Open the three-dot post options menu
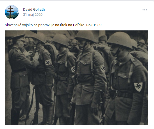Image resolution: width=154 pixels, height=129 pixels. pos(145,10)
